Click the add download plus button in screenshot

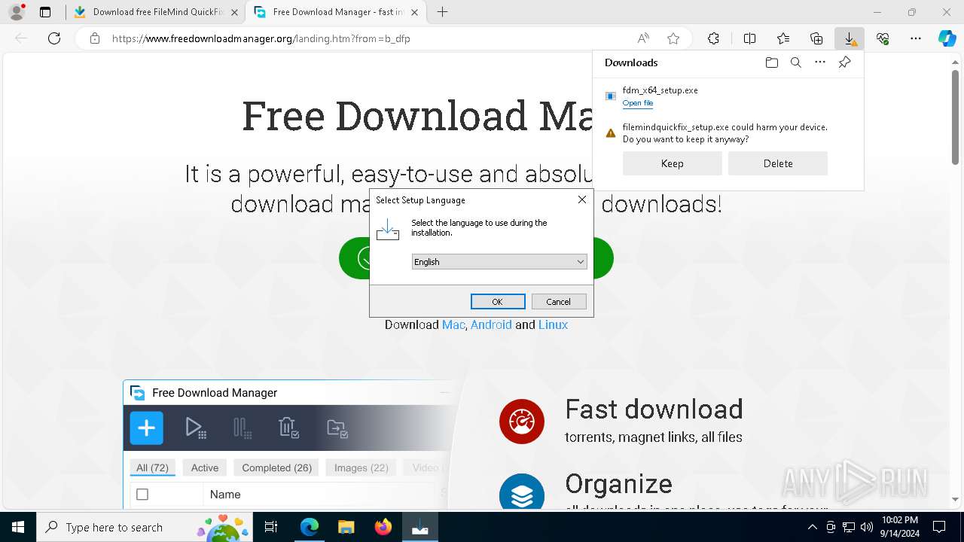point(146,428)
